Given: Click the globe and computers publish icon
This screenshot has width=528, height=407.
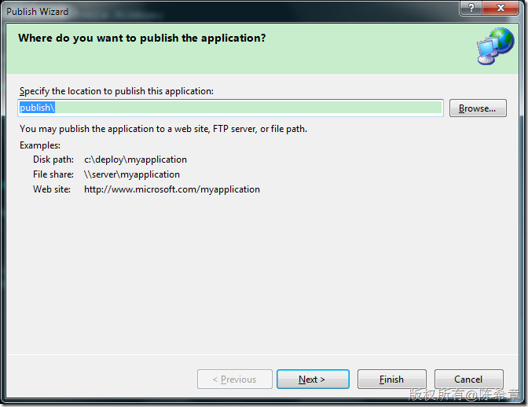Looking at the screenshot, I should pos(495,46).
